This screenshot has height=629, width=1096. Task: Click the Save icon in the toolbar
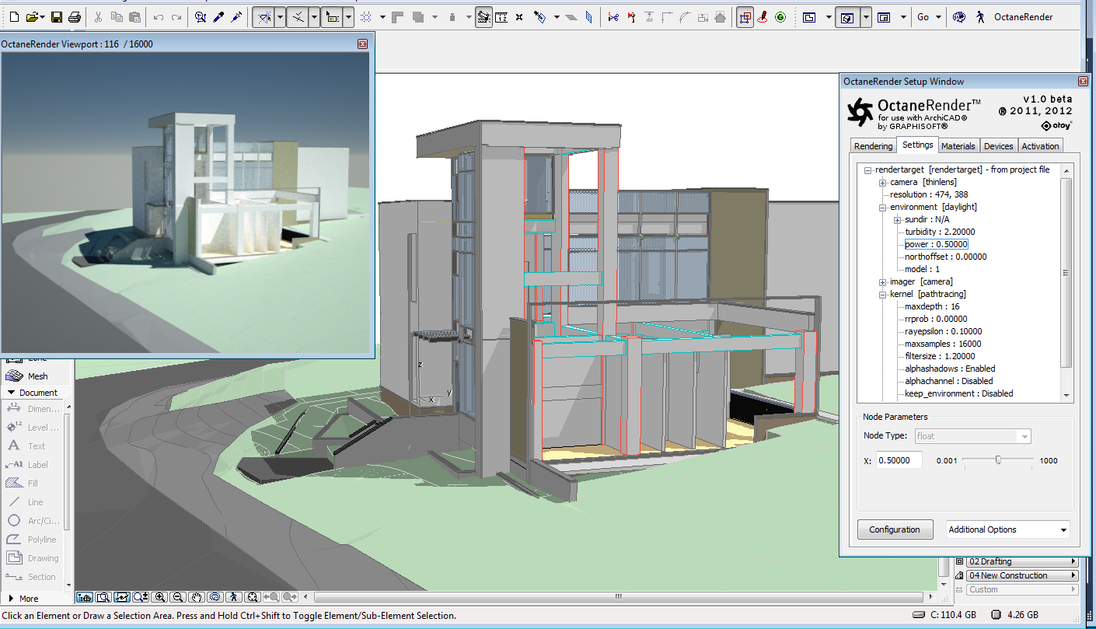[x=57, y=17]
